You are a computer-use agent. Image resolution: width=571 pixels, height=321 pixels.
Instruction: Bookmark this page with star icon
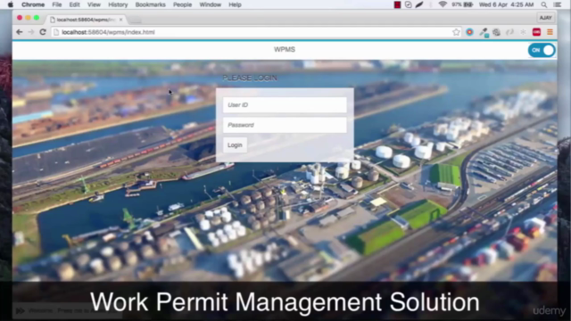[456, 32]
